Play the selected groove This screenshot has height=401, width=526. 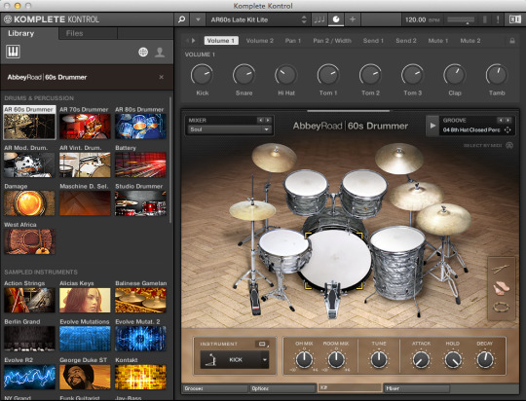(x=432, y=126)
